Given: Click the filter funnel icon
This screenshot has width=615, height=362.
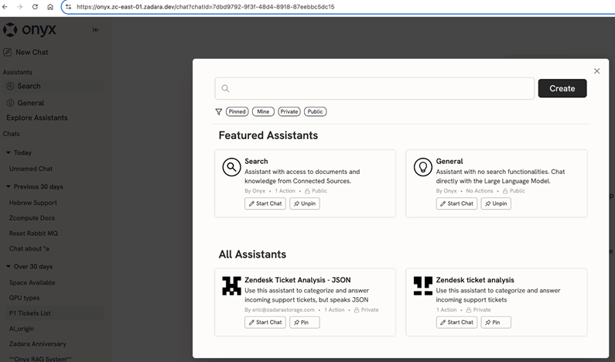Looking at the screenshot, I should click(x=219, y=112).
